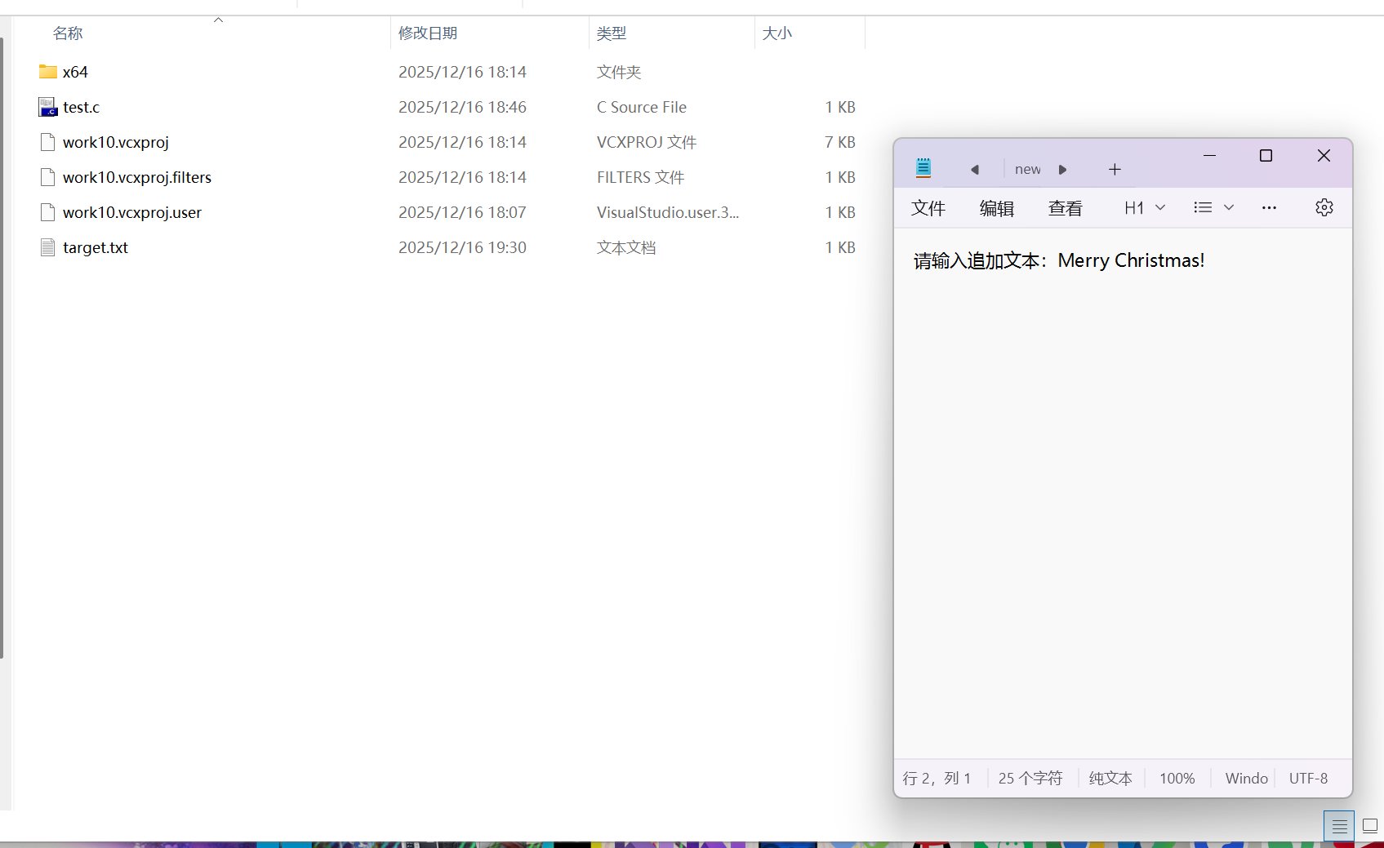Click the work10.vcxproj.user file icon
The width and height of the screenshot is (1384, 848).
48,212
